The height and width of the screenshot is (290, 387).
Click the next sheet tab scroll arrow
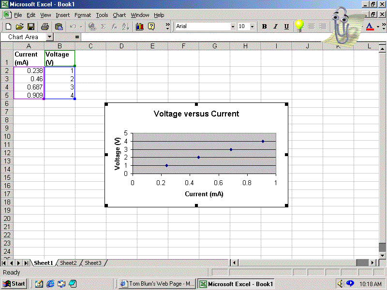(18, 263)
